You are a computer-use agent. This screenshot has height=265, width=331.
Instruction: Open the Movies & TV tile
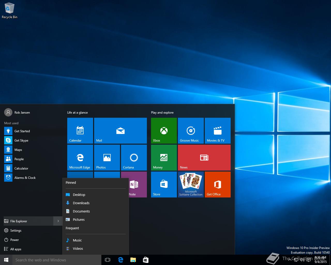(x=218, y=131)
